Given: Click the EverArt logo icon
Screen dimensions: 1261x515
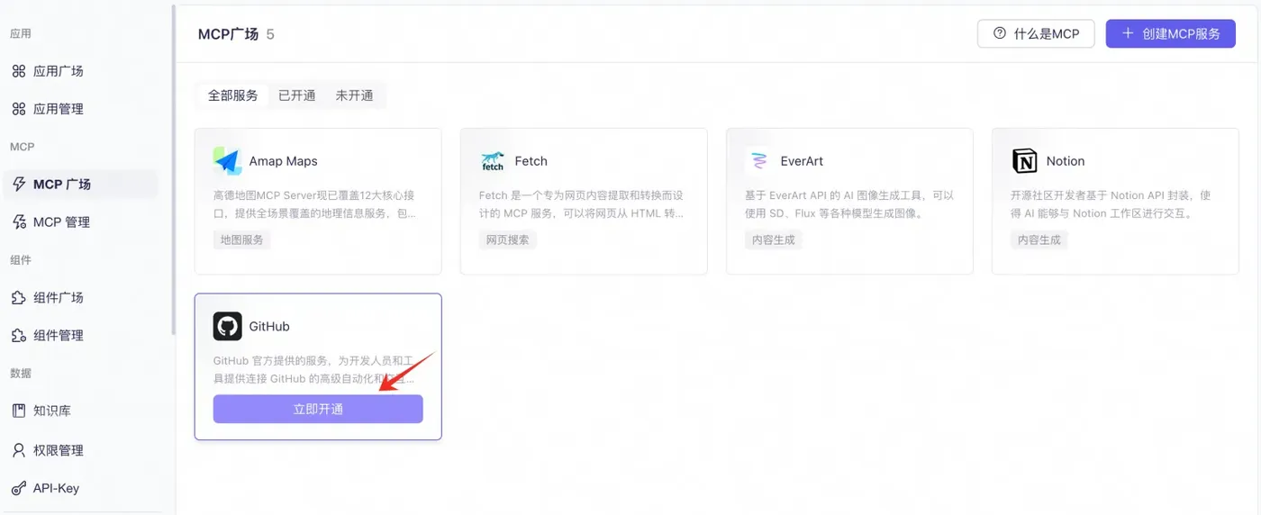Looking at the screenshot, I should (758, 161).
